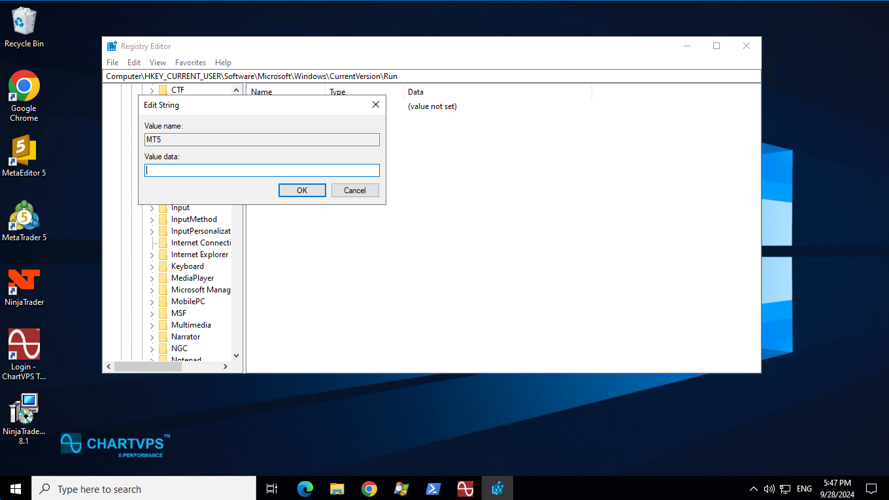The image size is (889, 500).
Task: Click tree pane horizontal scrollbar right arrow
Action: coord(225,367)
